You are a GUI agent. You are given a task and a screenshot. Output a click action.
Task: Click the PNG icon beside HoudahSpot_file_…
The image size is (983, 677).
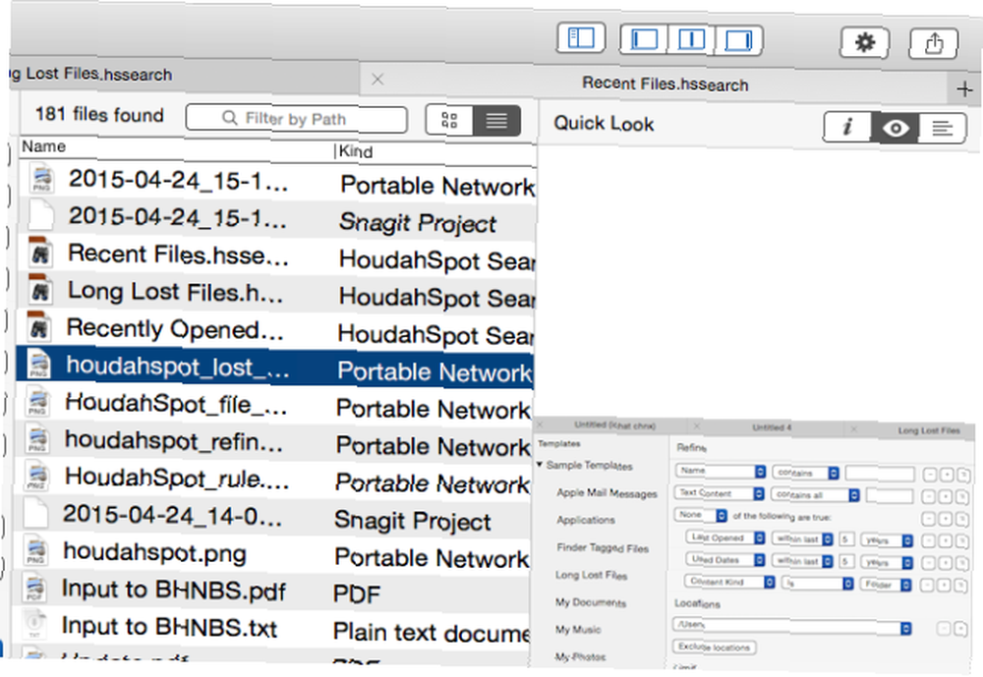point(37,401)
